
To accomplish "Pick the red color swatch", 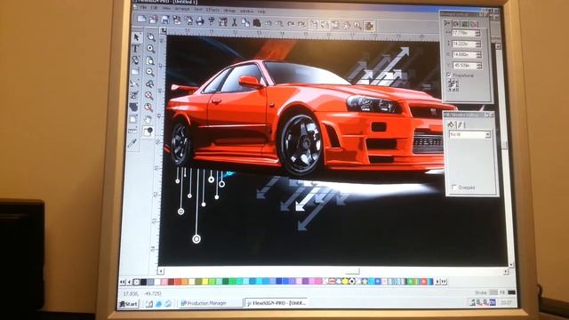I will 178,282.
